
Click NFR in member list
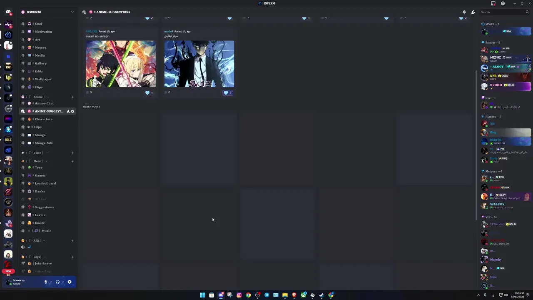506,77
